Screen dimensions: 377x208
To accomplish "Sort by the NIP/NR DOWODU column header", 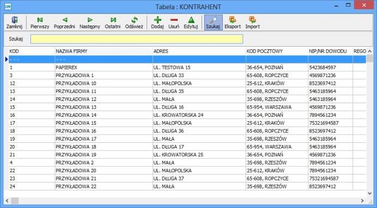I will click(x=330, y=51).
